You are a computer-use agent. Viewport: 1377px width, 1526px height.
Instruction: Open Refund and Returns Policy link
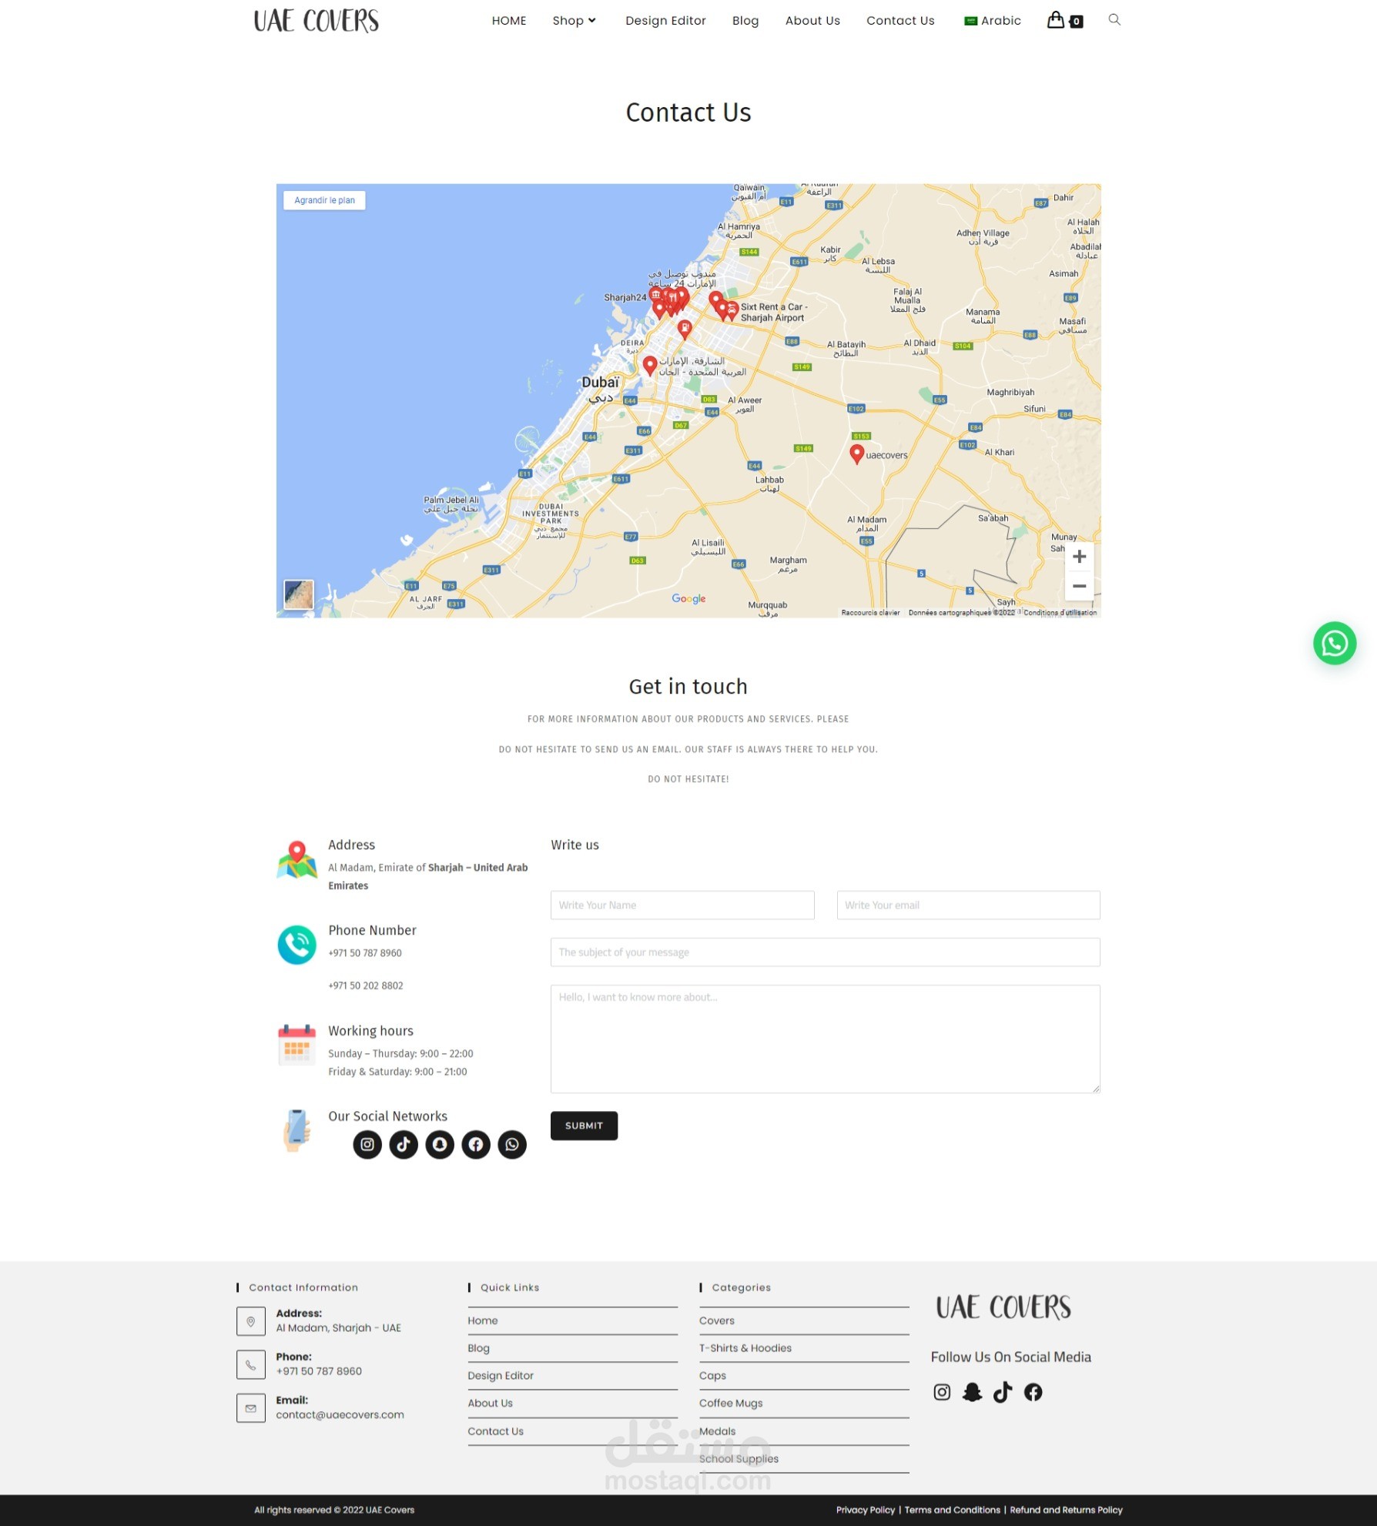pos(1066,1510)
